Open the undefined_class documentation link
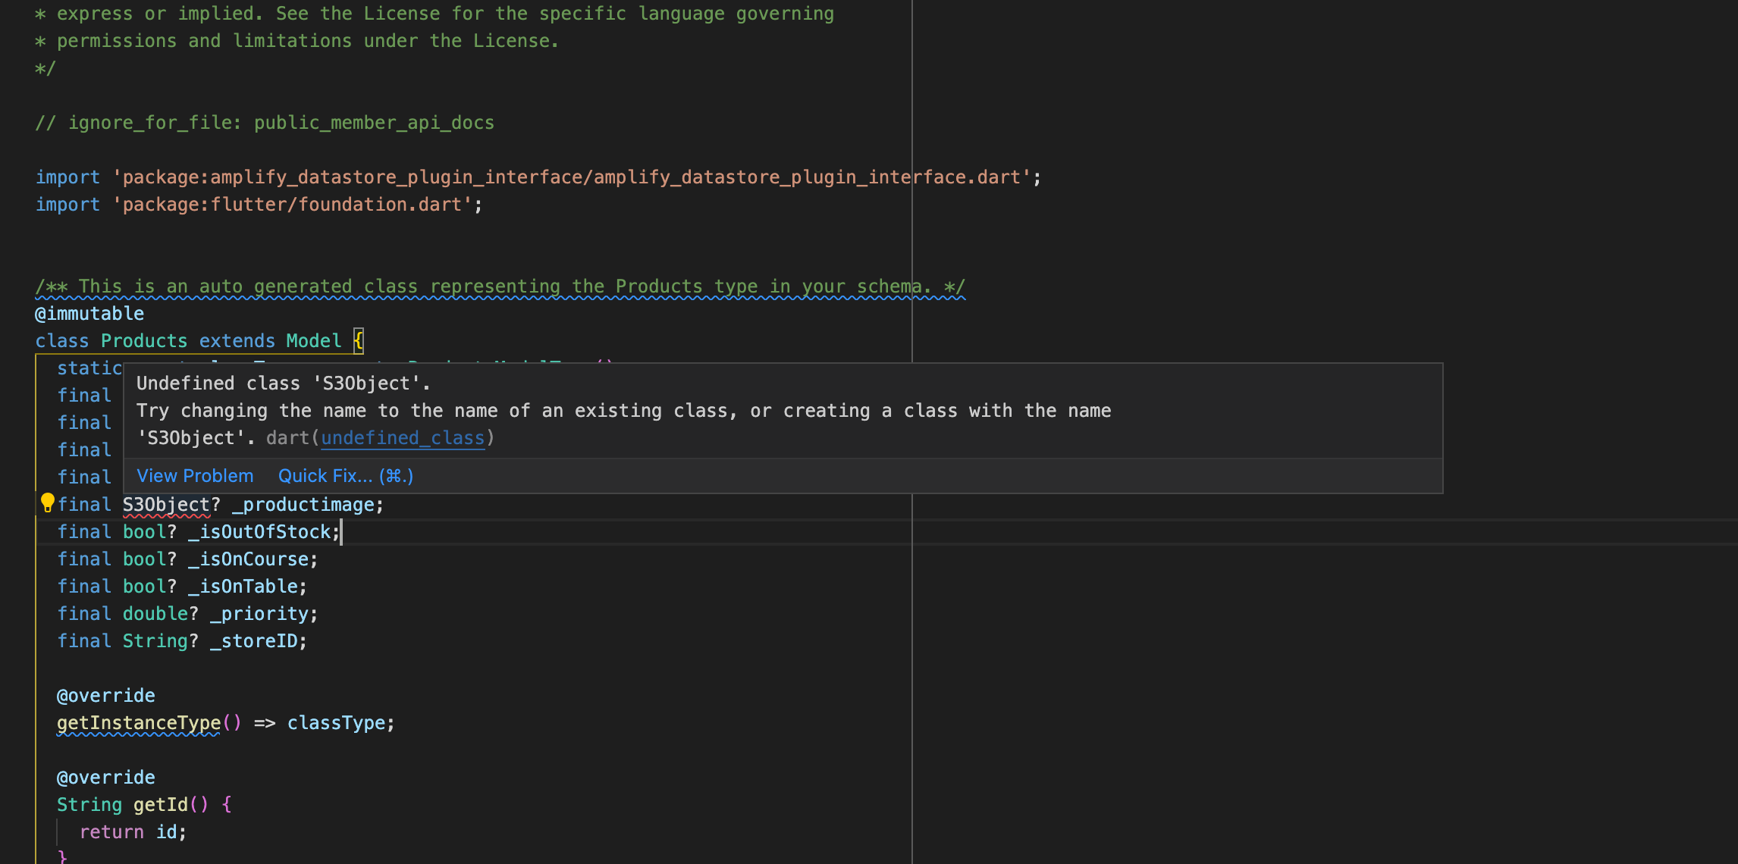1738x864 pixels. click(403, 438)
